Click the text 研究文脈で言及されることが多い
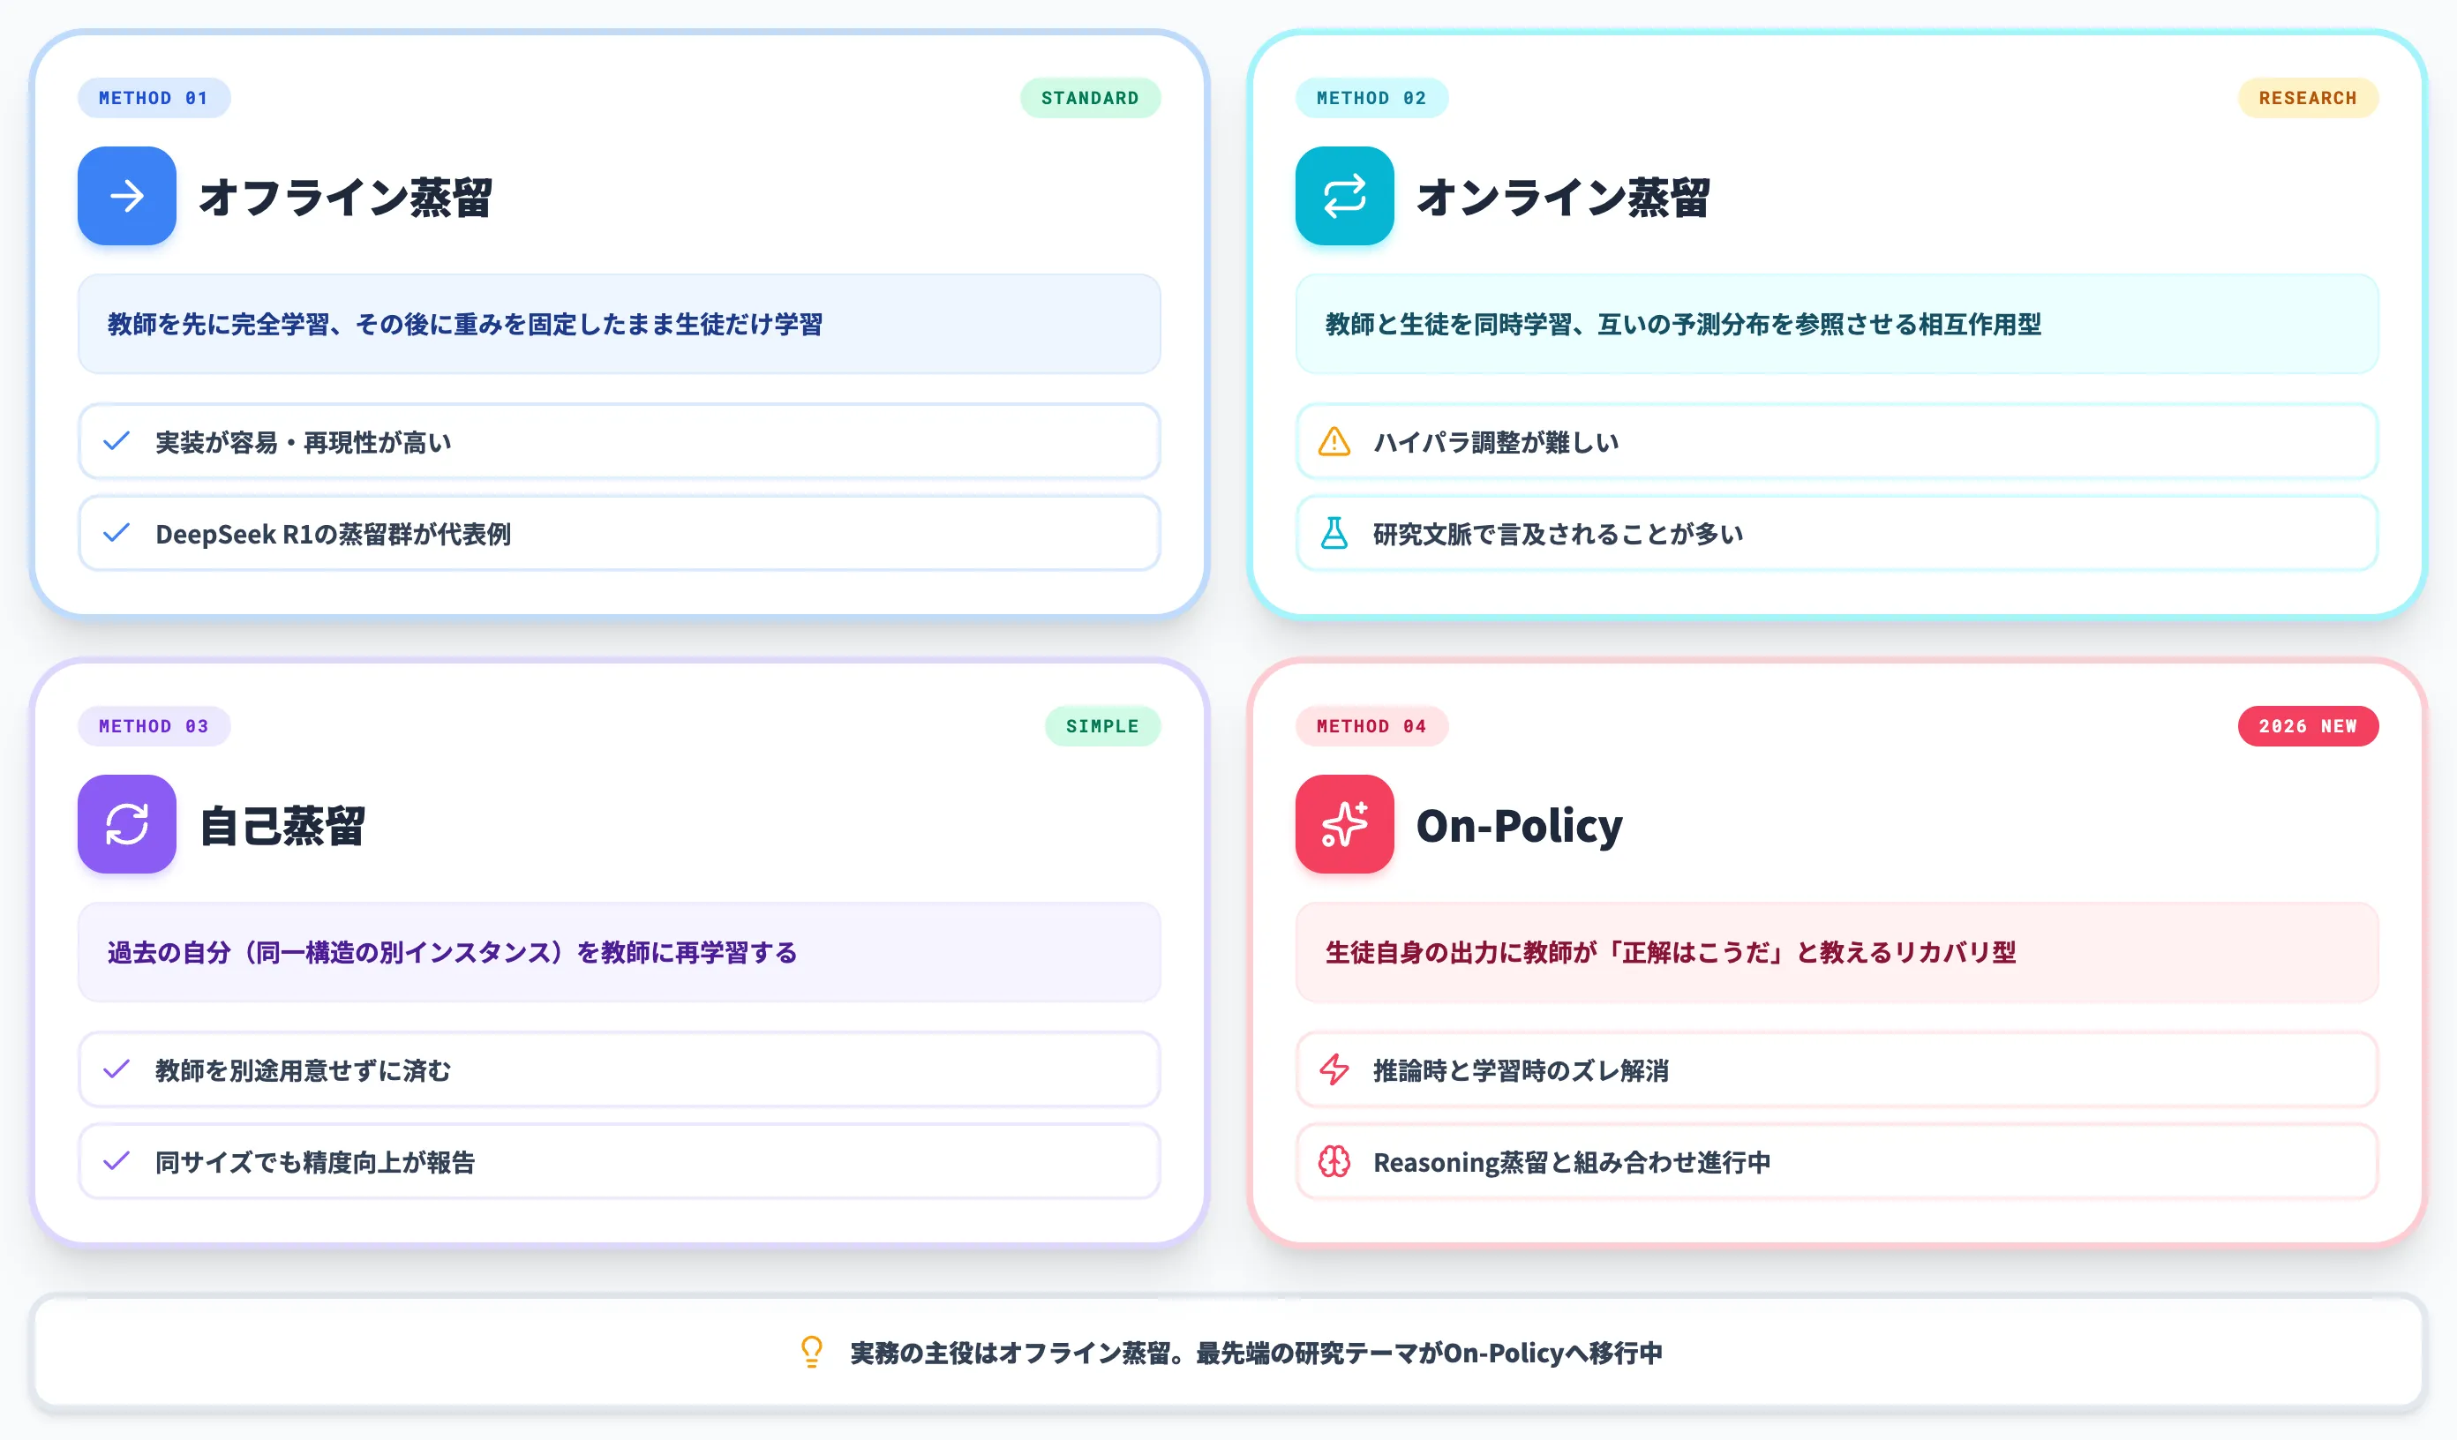This screenshot has height=1440, width=2457. [x=1558, y=535]
